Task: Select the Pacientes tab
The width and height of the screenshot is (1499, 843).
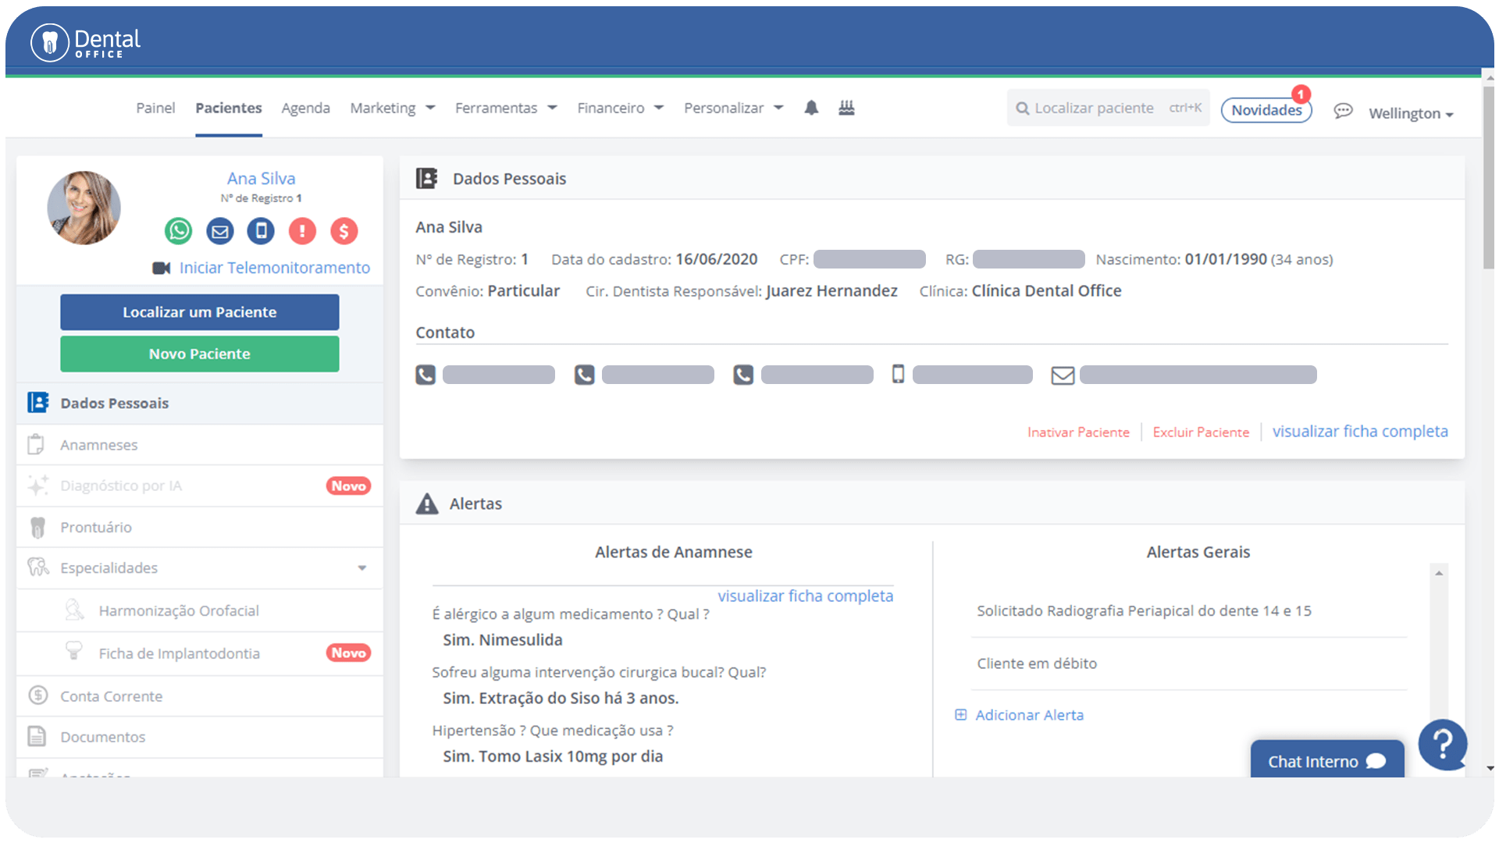Action: [229, 108]
